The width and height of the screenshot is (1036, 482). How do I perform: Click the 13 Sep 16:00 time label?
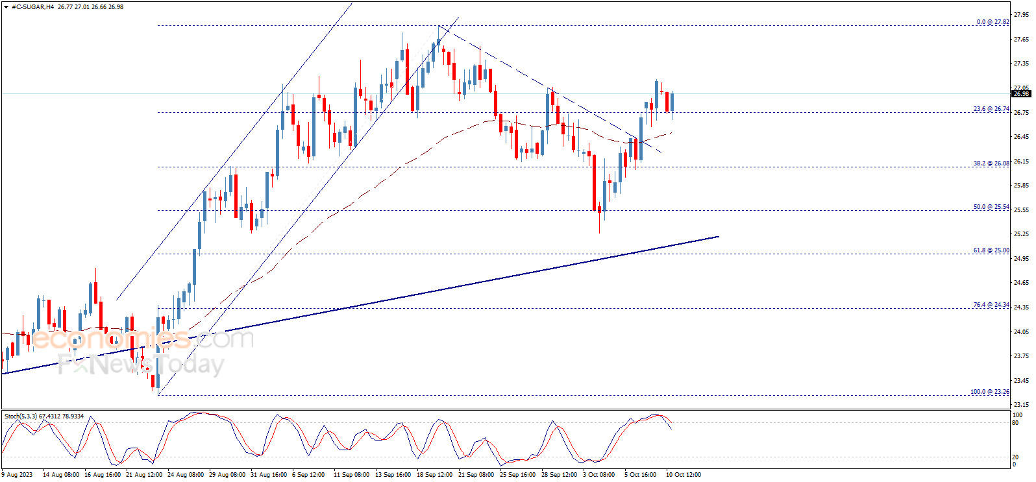[393, 475]
